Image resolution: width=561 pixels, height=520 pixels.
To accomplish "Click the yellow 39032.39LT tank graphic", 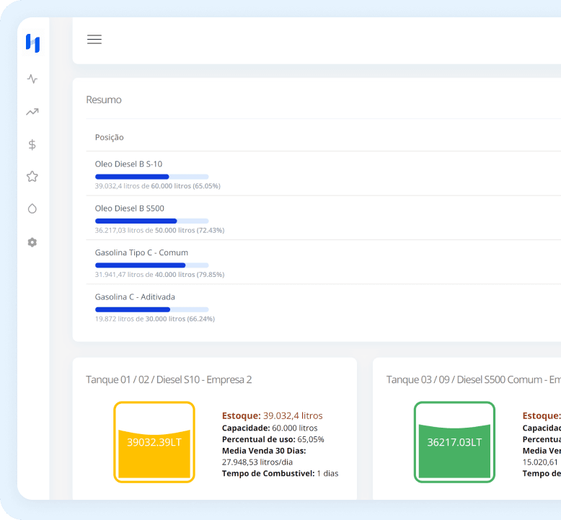I will click(154, 442).
